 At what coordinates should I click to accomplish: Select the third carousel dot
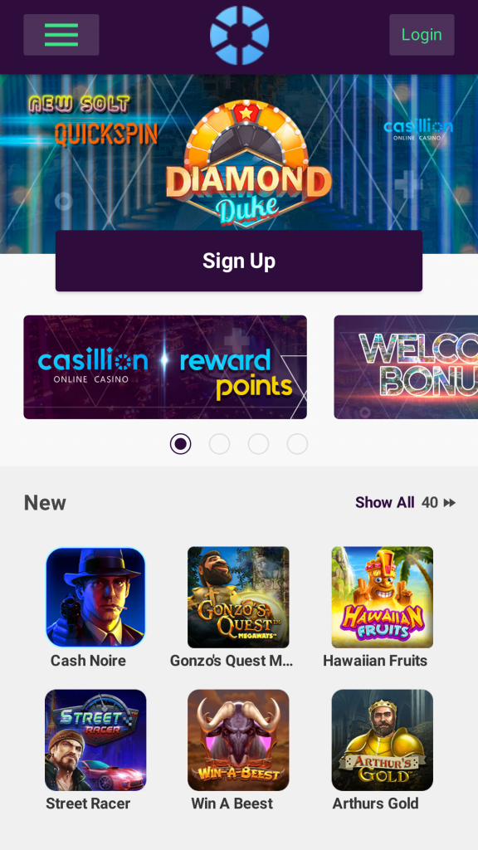[x=259, y=444]
